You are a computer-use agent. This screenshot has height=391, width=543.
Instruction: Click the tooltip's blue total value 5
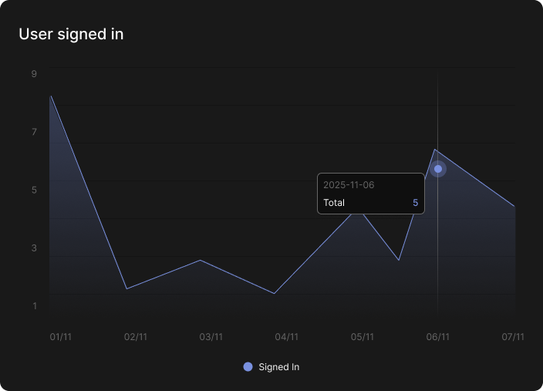415,203
